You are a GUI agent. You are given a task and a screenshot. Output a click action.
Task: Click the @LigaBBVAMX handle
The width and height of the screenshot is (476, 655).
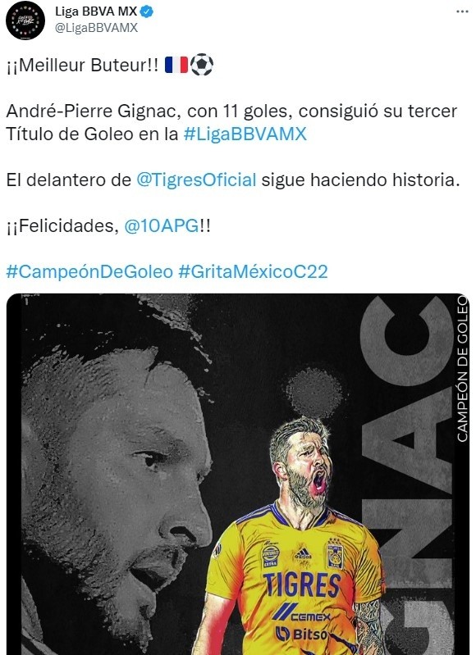96,28
